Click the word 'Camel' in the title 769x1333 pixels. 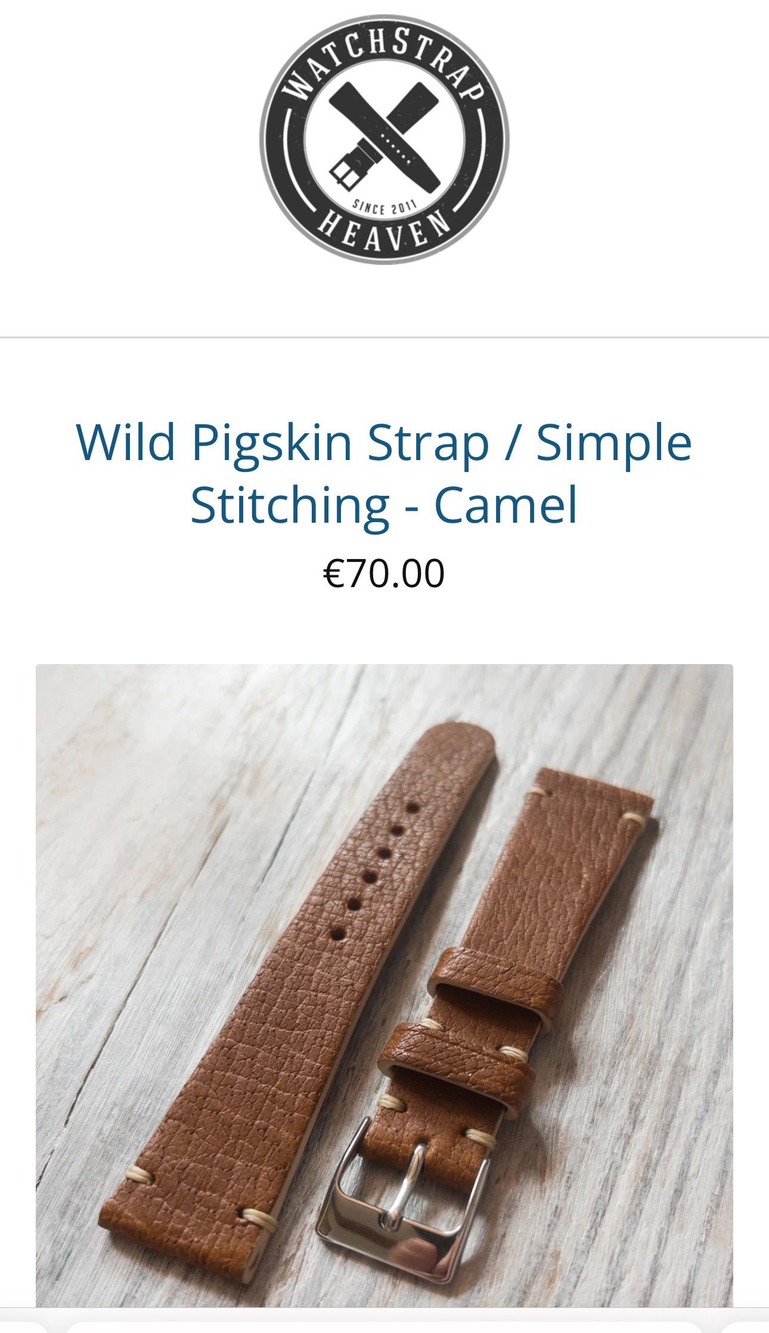coord(506,505)
